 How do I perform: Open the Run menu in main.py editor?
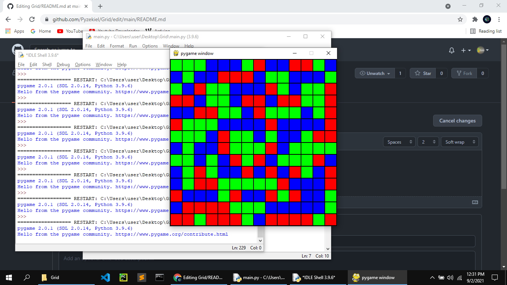[133, 46]
